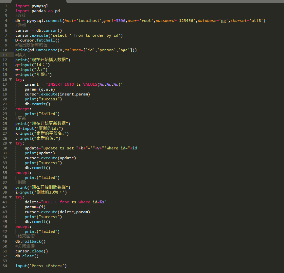Viewport: 284px width, 273px height.
Task: Click the '#游标' comment
Action: click(21, 26)
